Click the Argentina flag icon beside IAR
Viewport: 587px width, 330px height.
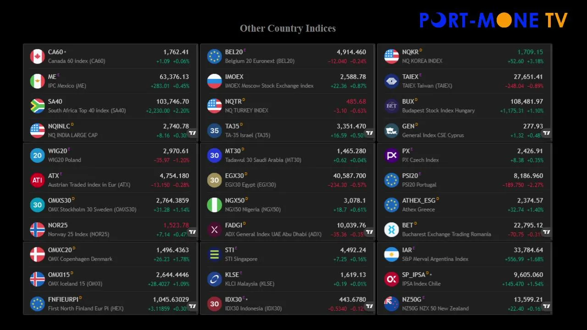(x=391, y=254)
